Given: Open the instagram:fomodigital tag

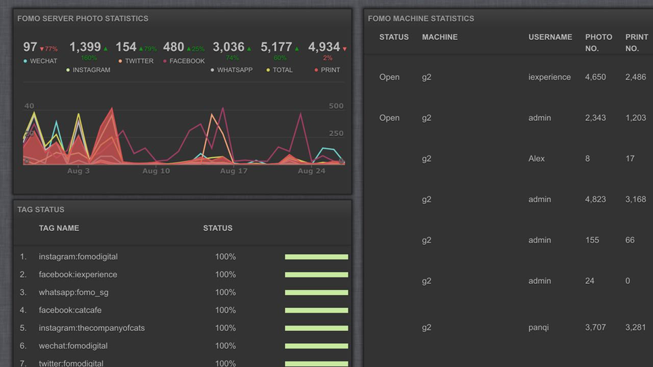Looking at the screenshot, I should (x=78, y=257).
